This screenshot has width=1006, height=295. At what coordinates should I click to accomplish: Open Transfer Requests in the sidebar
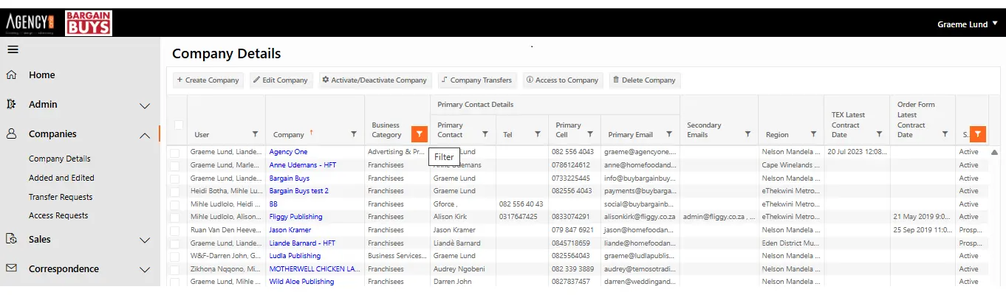[61, 197]
